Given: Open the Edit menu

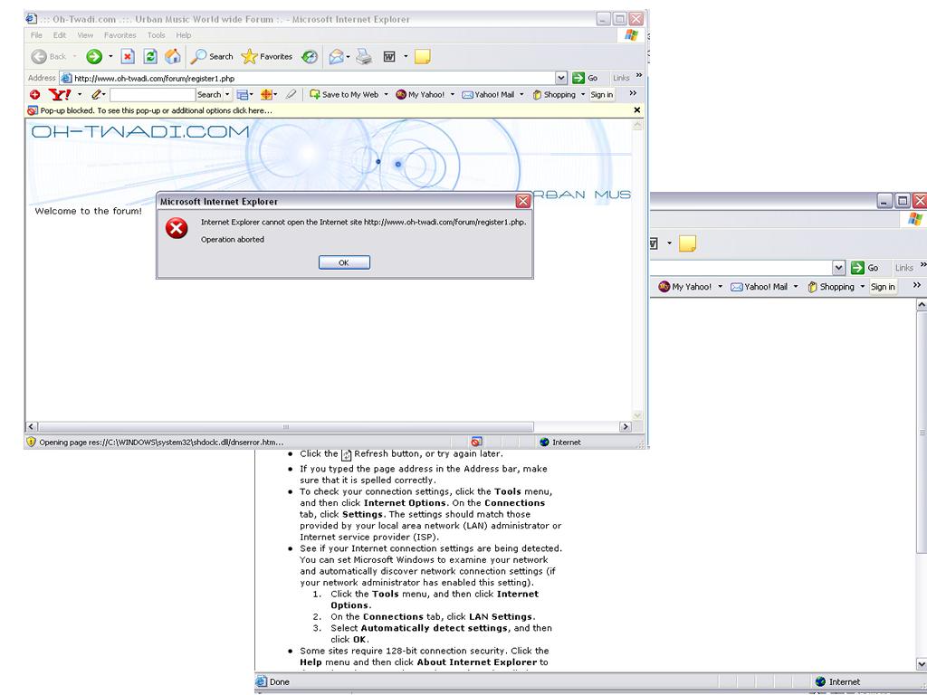Looking at the screenshot, I should point(60,35).
